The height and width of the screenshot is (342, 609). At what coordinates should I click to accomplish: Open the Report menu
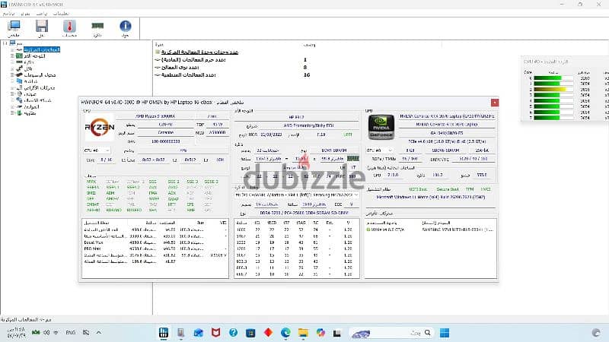pyautogui.click(x=25, y=14)
